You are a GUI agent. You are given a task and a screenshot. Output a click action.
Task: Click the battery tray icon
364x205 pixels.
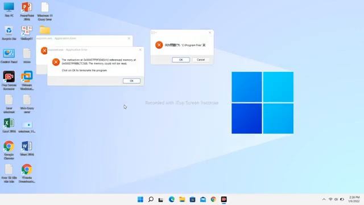tap(342, 199)
